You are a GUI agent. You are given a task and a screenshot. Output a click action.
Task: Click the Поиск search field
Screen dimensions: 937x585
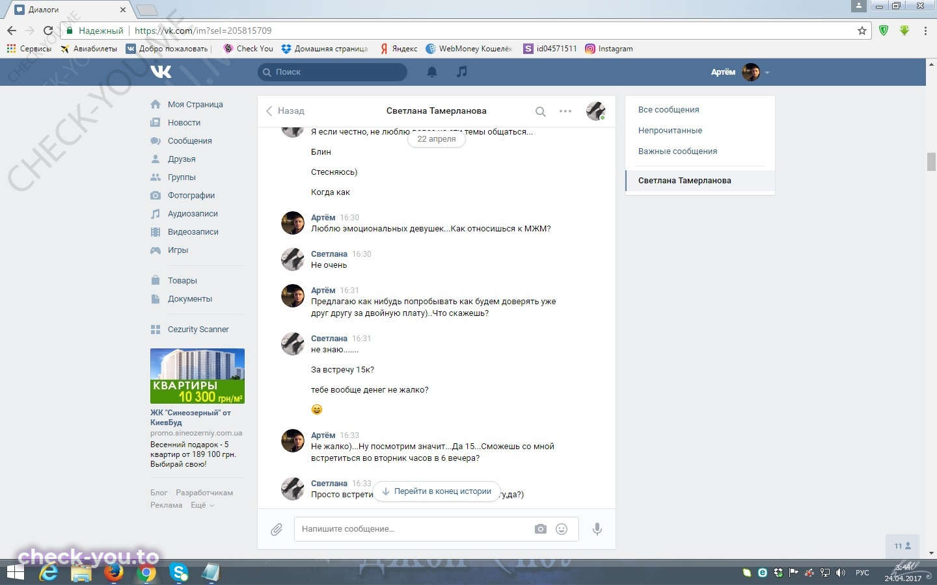[333, 72]
